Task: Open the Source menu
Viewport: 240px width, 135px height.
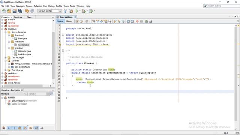Action: (x=29, y=6)
